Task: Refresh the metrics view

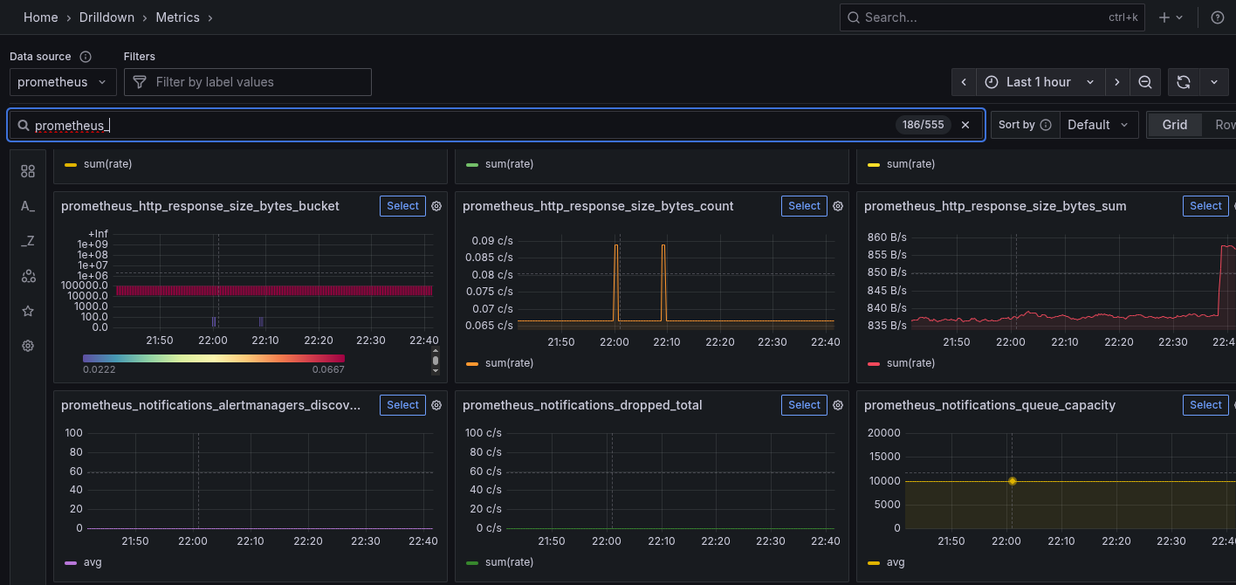Action: click(x=1184, y=82)
